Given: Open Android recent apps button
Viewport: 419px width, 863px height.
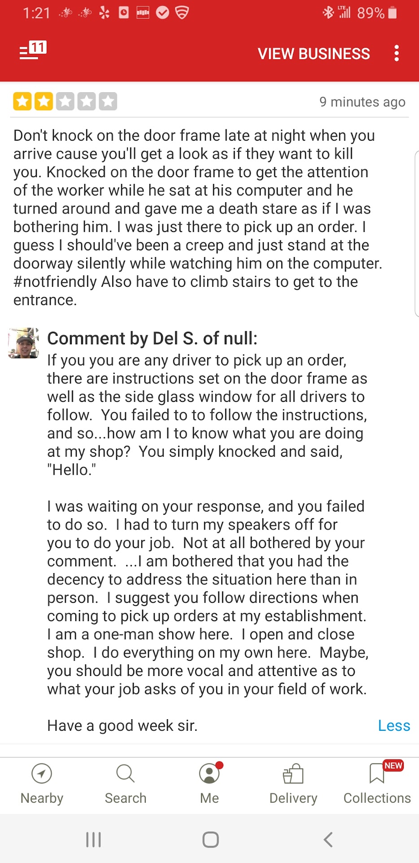Looking at the screenshot, I should click(93, 839).
